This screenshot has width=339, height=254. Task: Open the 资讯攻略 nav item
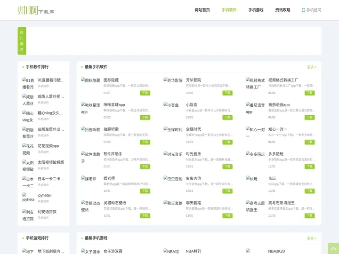(282, 10)
